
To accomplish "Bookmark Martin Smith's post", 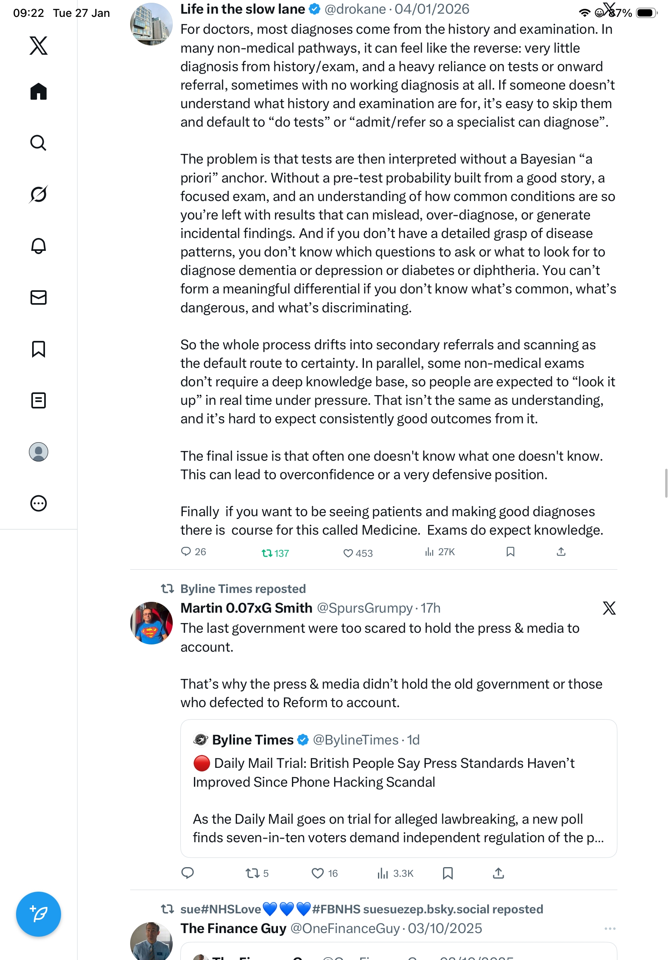I will [448, 873].
